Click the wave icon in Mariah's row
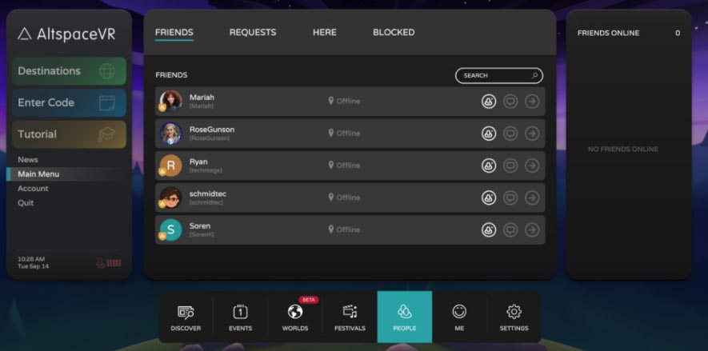The image size is (708, 351). point(488,102)
